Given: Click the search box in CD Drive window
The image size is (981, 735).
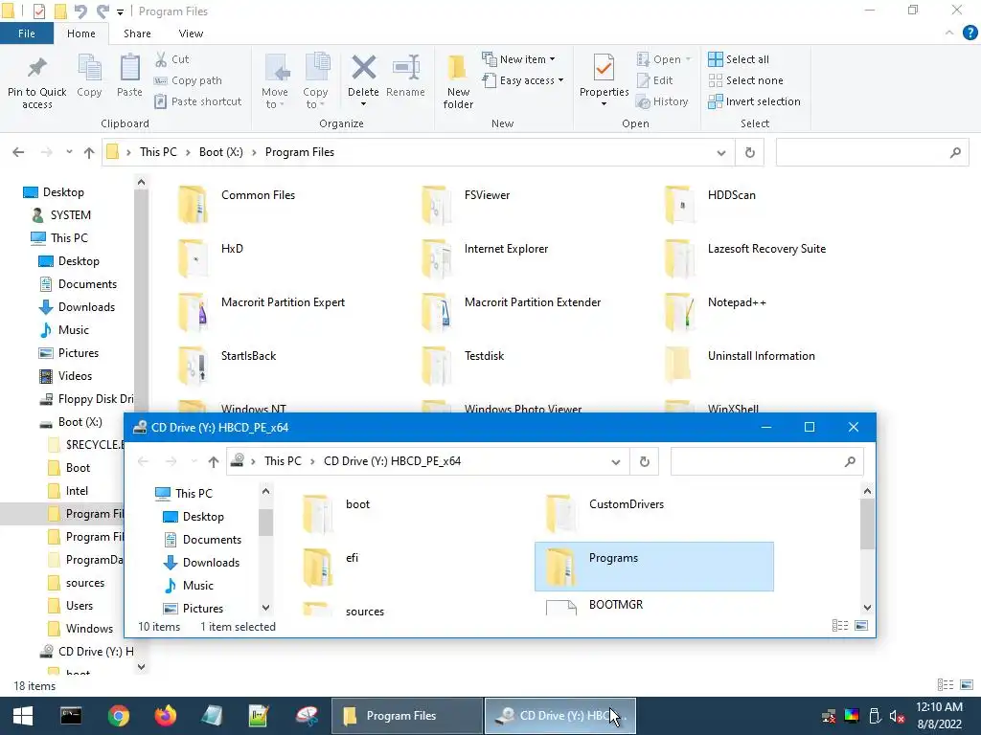Looking at the screenshot, I should pyautogui.click(x=767, y=462).
